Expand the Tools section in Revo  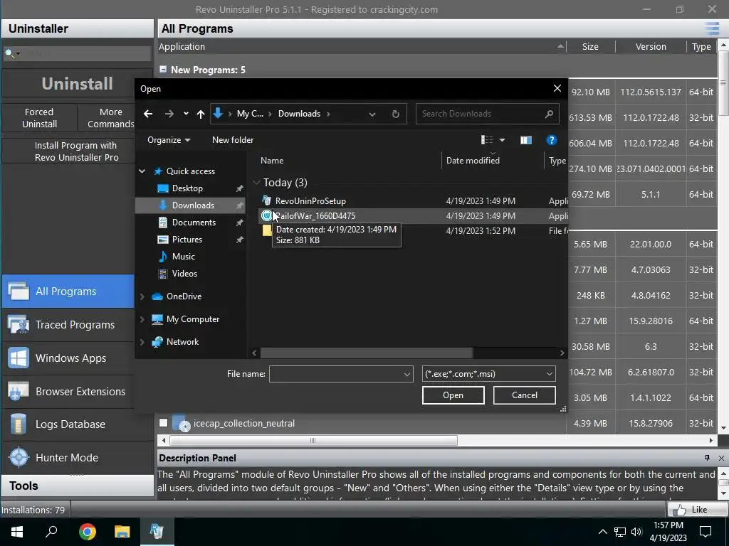coord(77,486)
